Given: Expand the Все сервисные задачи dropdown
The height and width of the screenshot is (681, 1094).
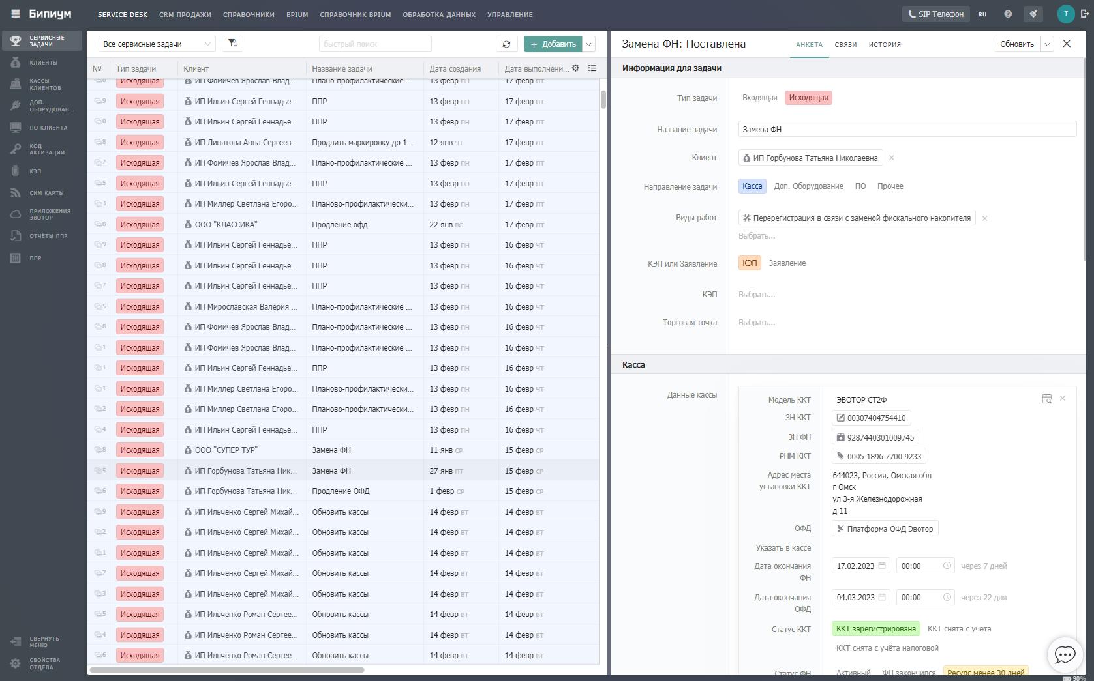Looking at the screenshot, I should tap(157, 44).
